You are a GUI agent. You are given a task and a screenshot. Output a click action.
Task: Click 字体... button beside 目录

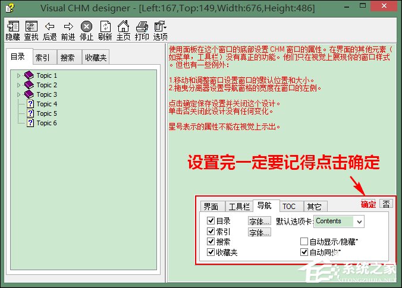point(259,221)
